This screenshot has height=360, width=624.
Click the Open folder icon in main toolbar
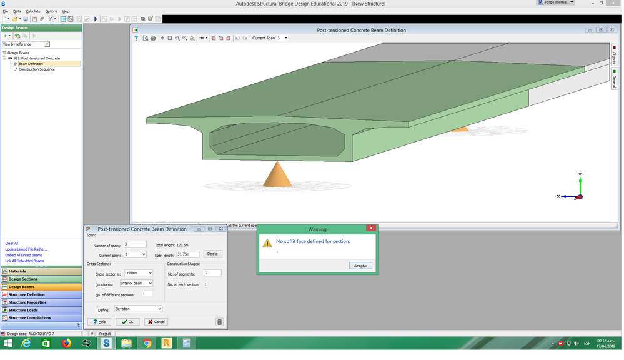(14, 19)
